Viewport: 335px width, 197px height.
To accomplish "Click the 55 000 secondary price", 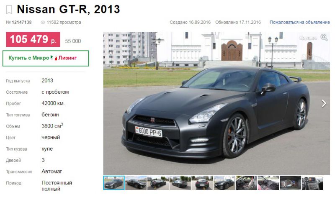I will [73, 41].
